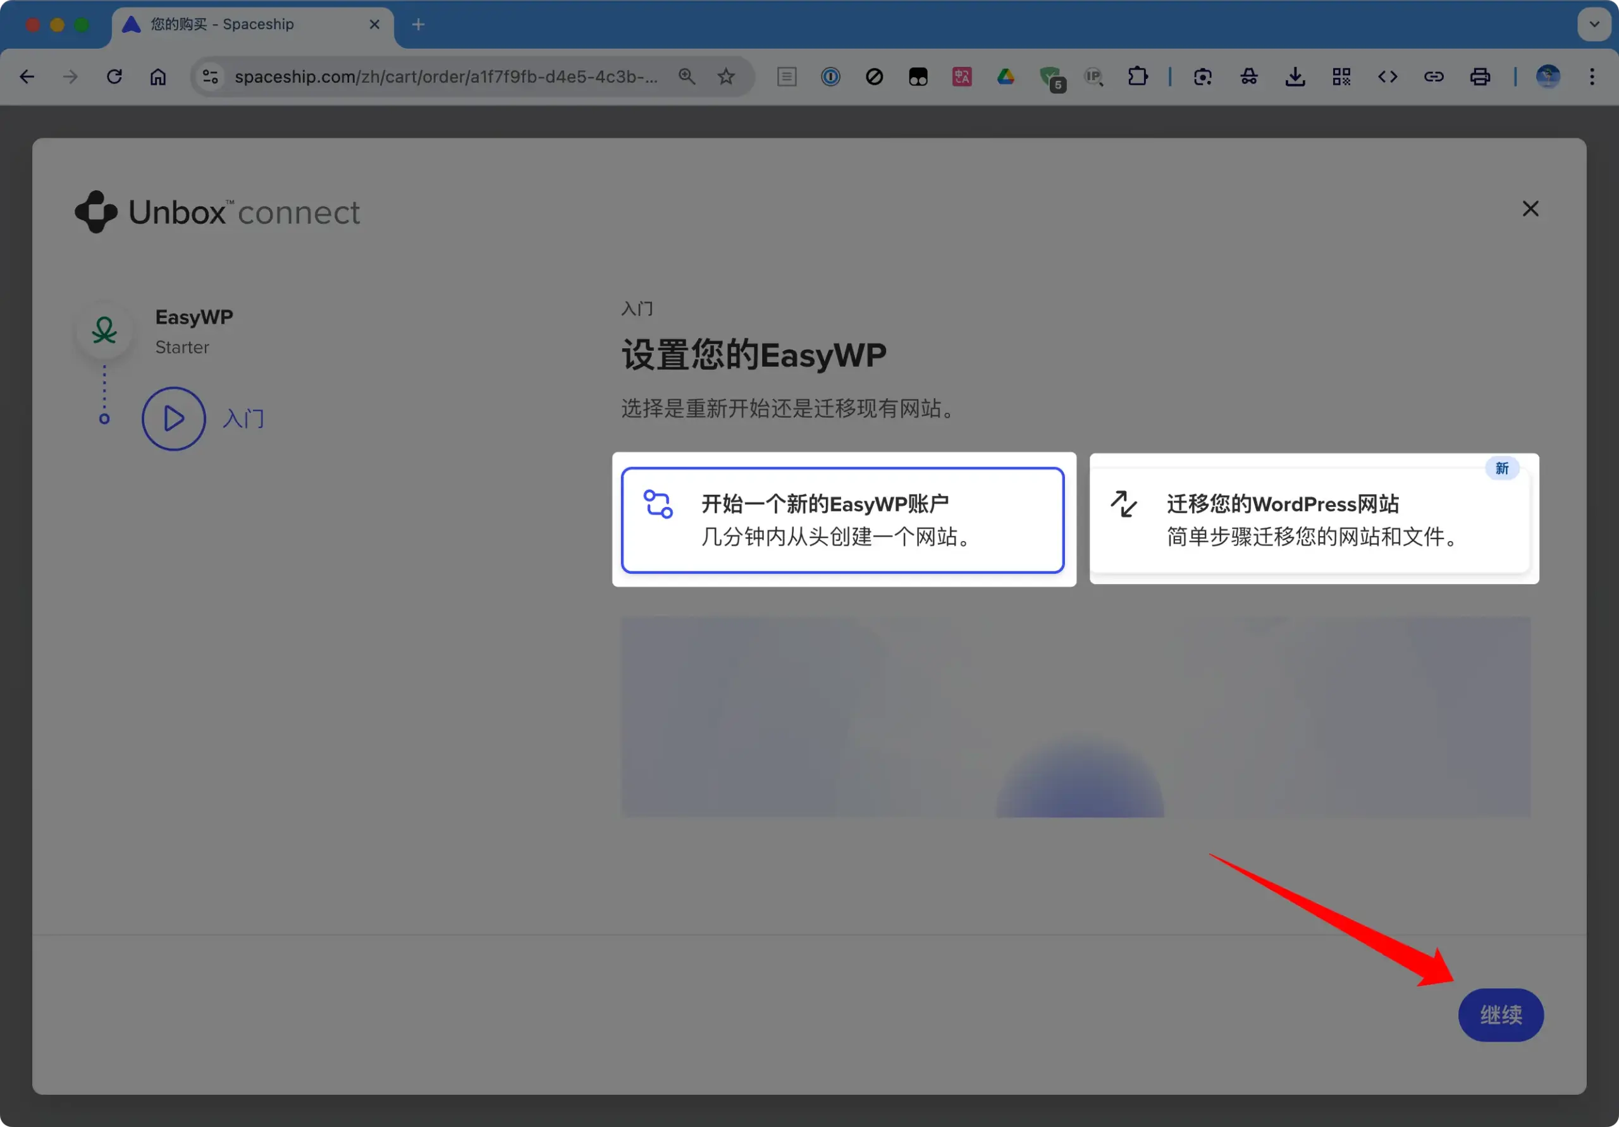Close the Unbox connect dialog
This screenshot has height=1127, width=1619.
point(1530,209)
